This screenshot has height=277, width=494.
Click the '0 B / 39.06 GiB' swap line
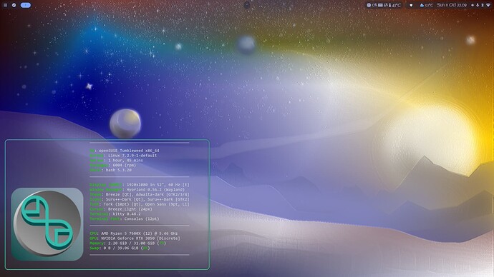(x=121, y=248)
